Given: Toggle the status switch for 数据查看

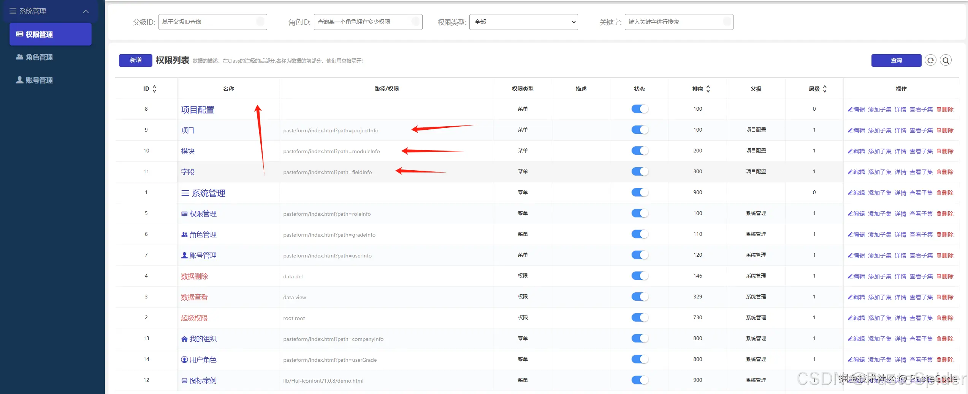Looking at the screenshot, I should click(640, 297).
